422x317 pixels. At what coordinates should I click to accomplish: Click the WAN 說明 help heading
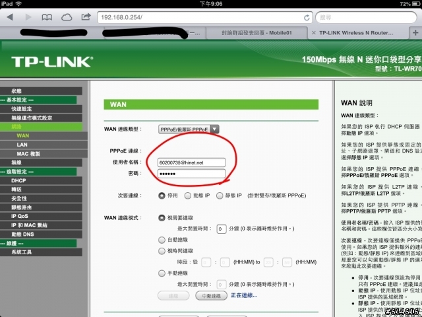[357, 103]
